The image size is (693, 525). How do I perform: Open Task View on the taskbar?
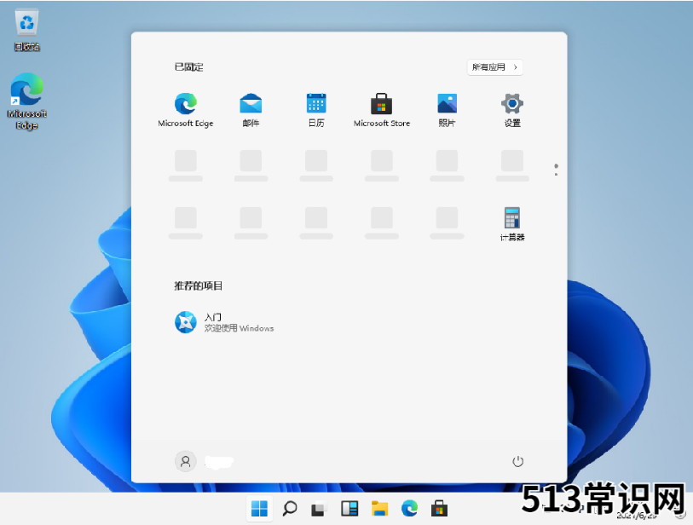click(319, 509)
